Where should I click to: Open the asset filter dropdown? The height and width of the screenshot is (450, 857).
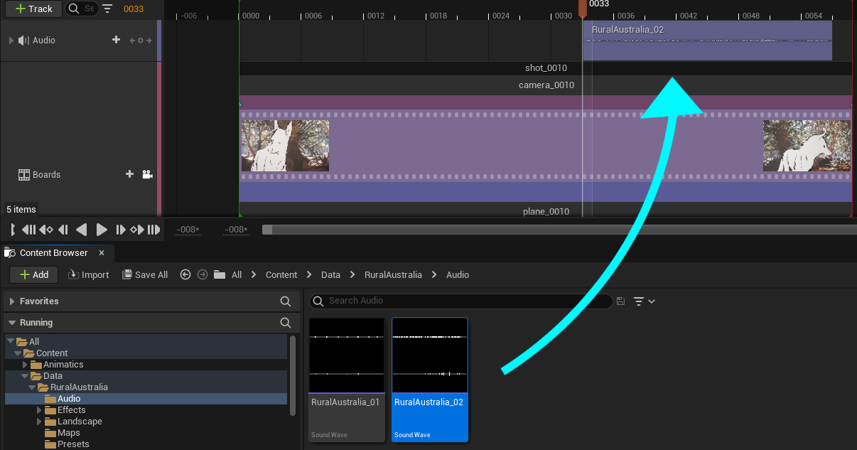click(644, 301)
